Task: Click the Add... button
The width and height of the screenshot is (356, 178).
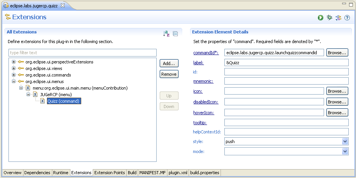Action: [x=169, y=63]
